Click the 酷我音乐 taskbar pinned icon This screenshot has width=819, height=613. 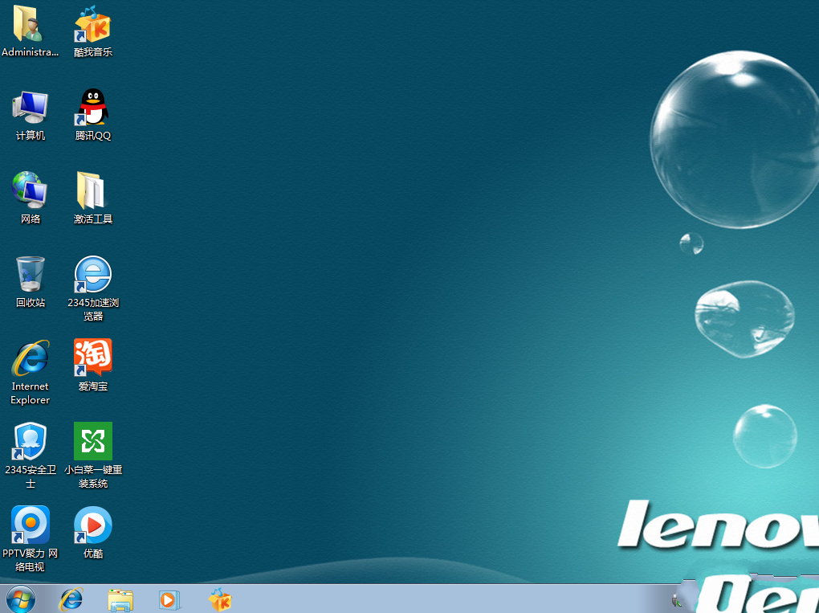(219, 599)
